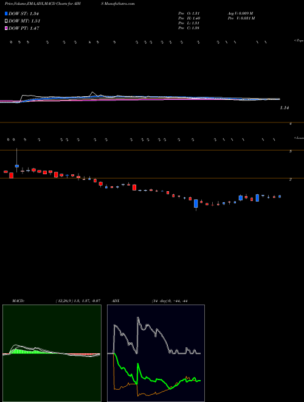Viewport: 304px width, 402px height.
Task: Click the white EMA spike peak in the upper chart
Action: pyautogui.click(x=92, y=93)
